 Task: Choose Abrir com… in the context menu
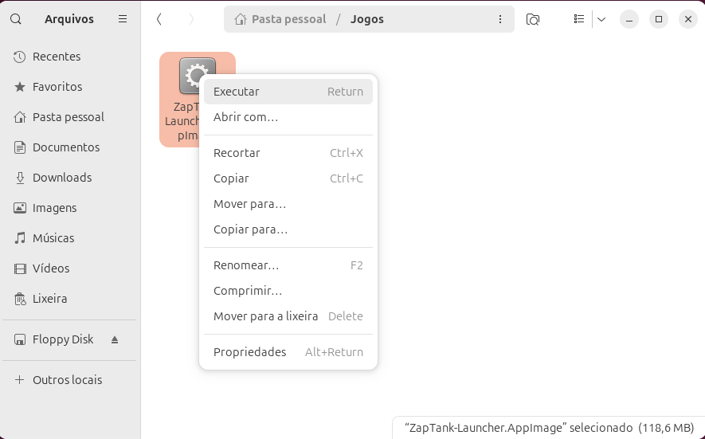coord(245,117)
